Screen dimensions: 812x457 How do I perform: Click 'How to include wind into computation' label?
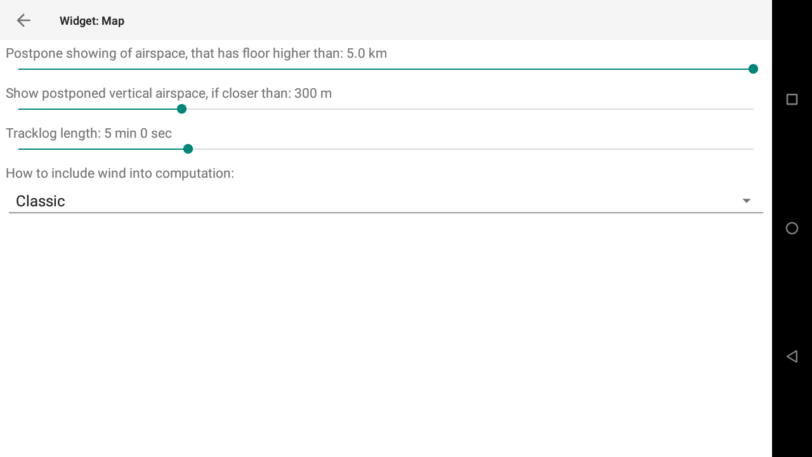click(120, 173)
